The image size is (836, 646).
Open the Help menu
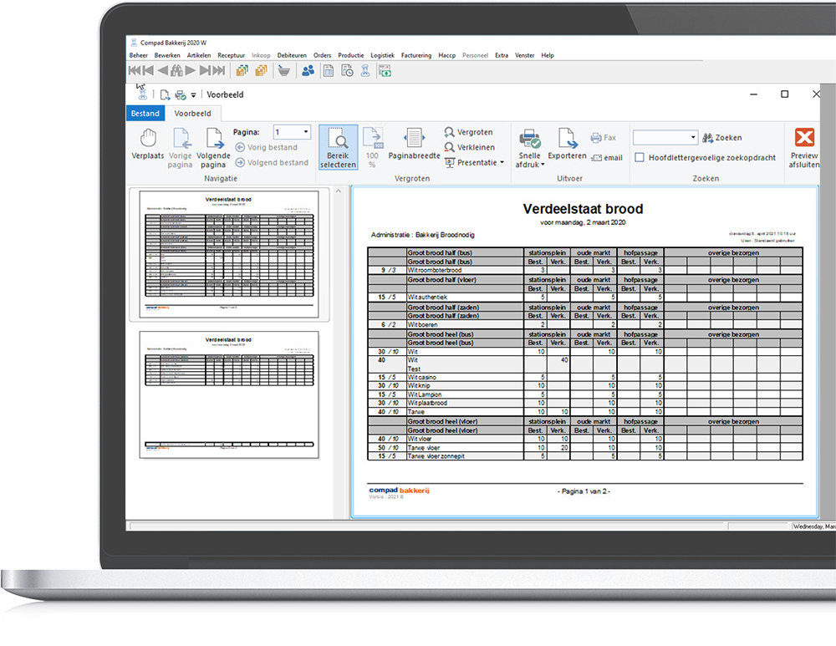[x=548, y=55]
